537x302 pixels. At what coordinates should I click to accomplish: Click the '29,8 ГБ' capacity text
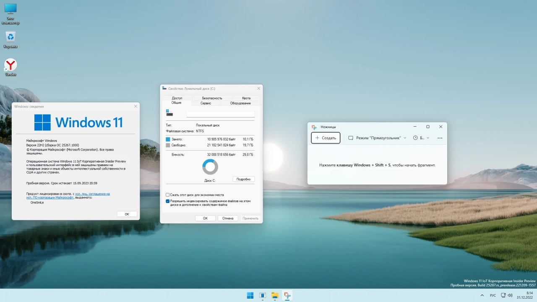click(x=248, y=155)
